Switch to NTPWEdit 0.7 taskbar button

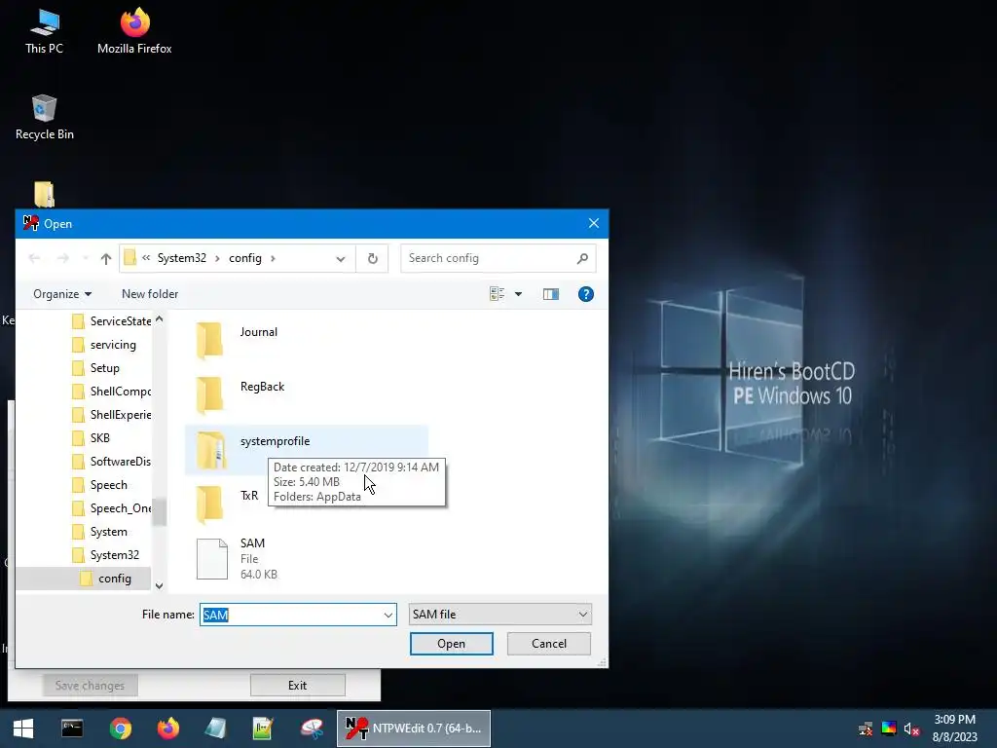point(414,729)
